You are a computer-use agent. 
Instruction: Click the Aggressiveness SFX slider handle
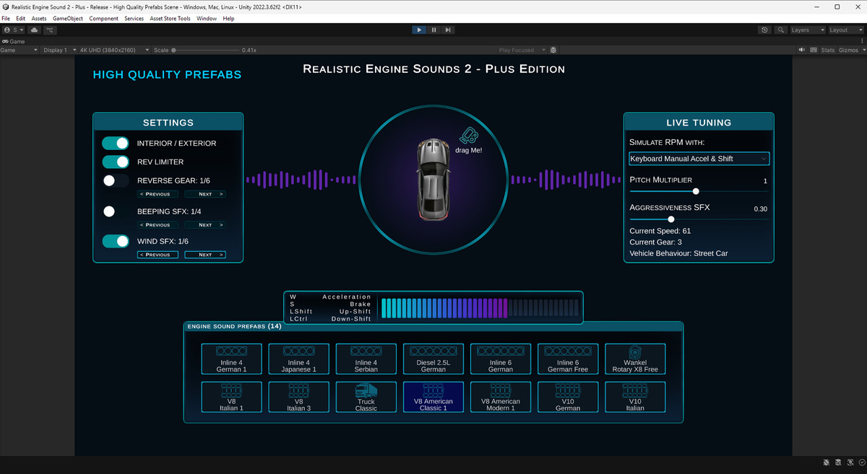(x=671, y=219)
